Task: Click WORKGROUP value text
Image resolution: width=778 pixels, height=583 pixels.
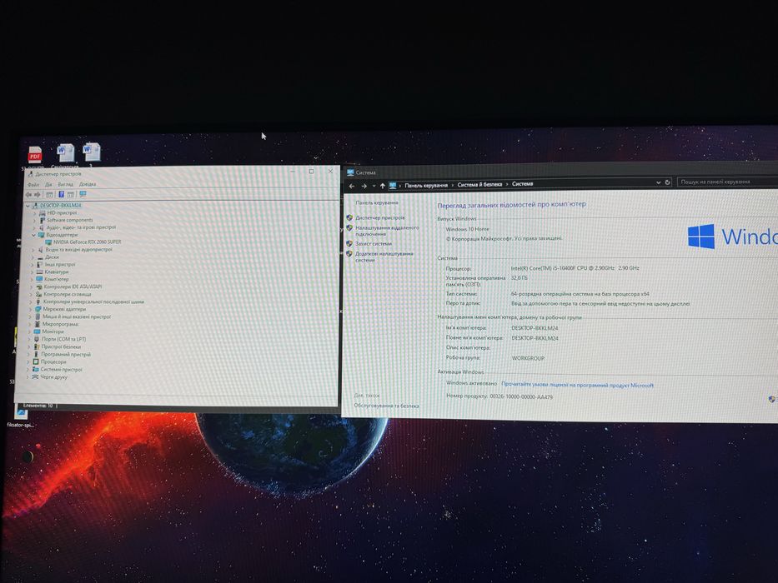Action: (x=528, y=358)
